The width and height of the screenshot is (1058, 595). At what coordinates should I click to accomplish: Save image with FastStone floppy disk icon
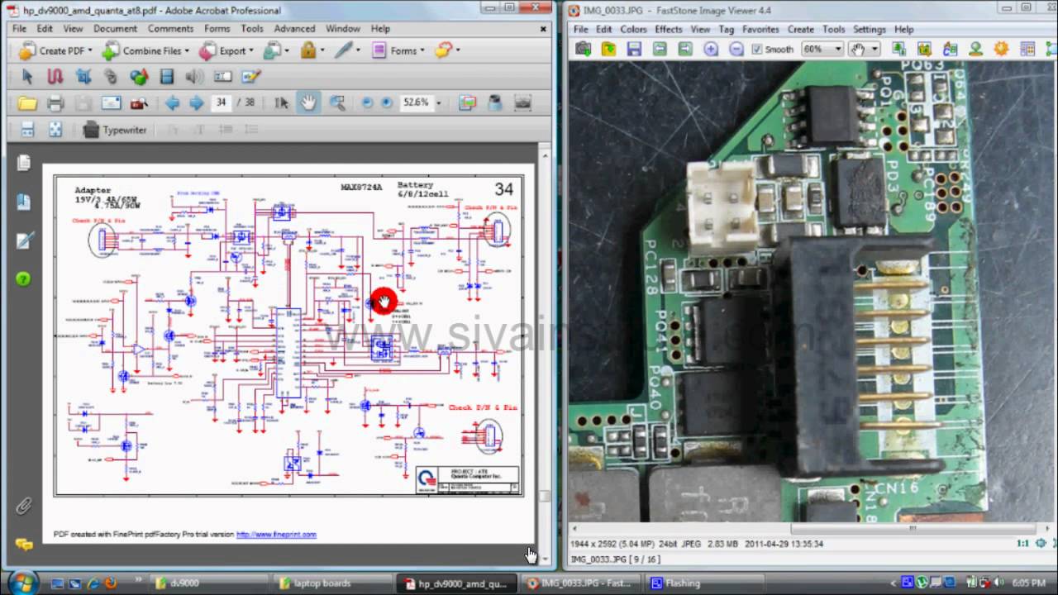point(634,50)
